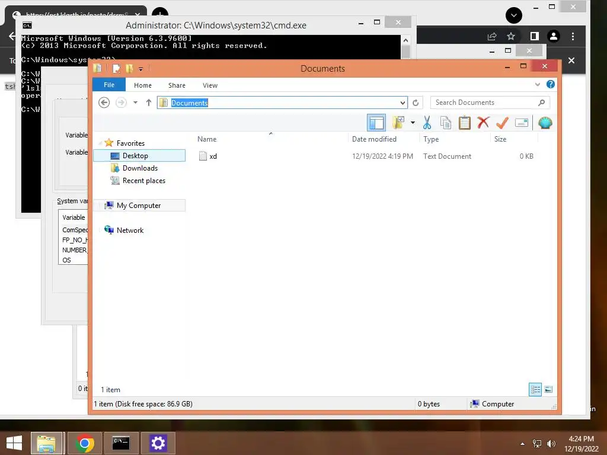Click the Cut scissors icon
This screenshot has width=607, height=455.
click(427, 123)
